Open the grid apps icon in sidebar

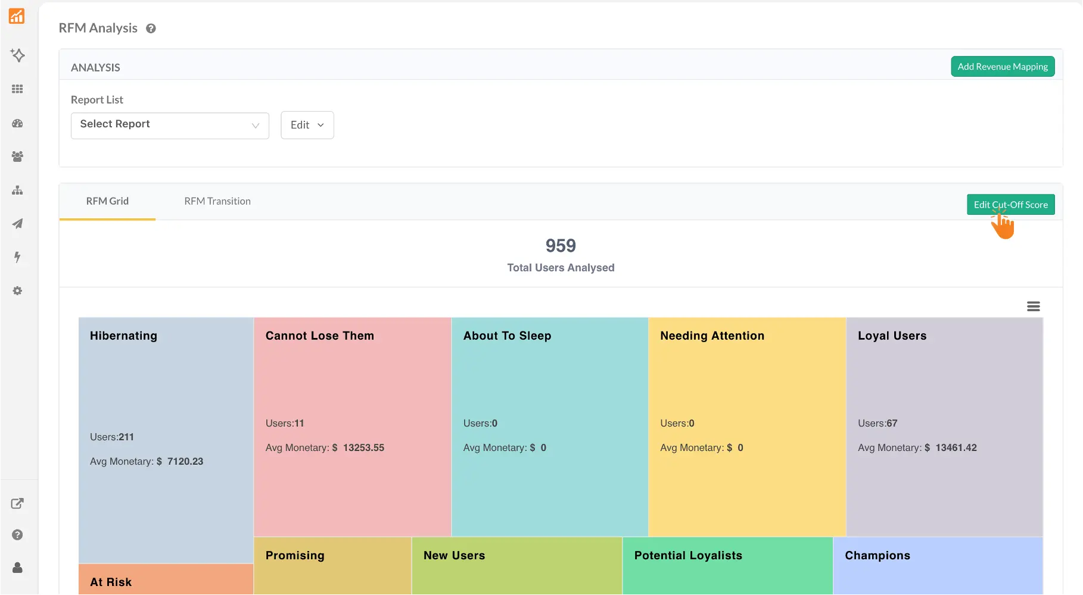tap(17, 89)
